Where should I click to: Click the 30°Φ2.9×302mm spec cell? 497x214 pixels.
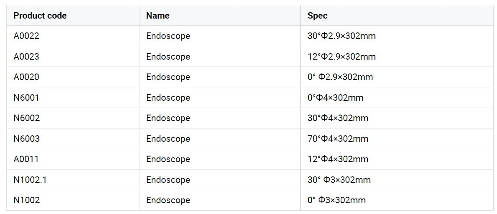click(x=397, y=36)
